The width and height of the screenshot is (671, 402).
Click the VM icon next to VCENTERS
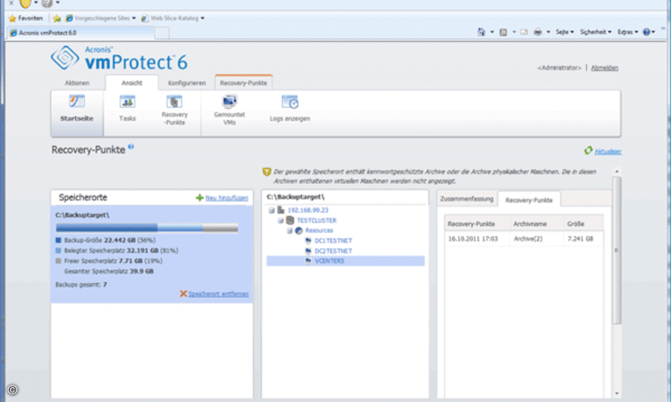309,261
